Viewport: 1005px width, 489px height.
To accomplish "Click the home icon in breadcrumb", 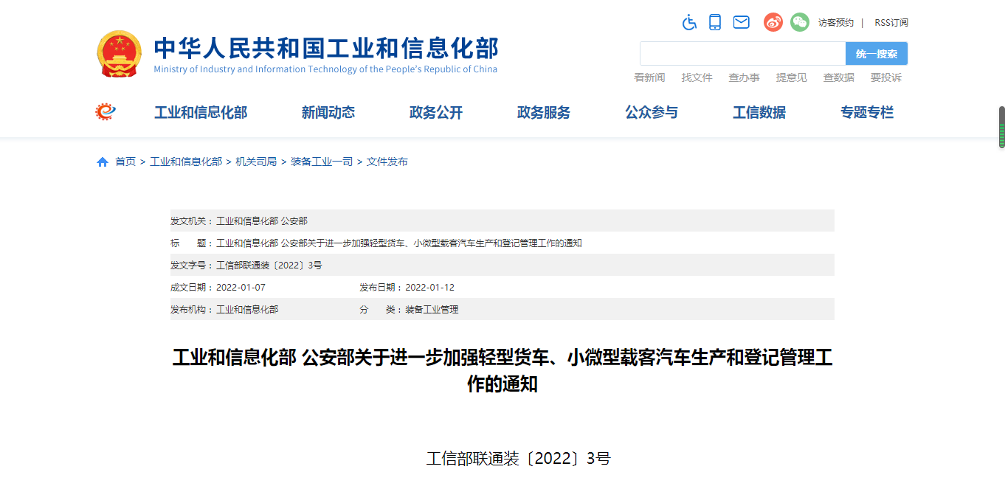I will click(103, 162).
